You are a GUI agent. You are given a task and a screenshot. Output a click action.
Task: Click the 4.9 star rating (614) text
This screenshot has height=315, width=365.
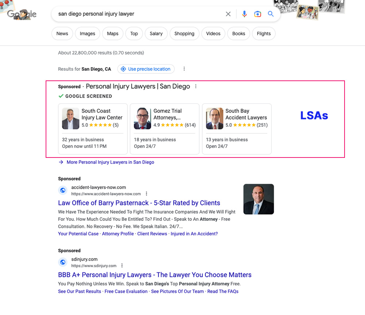(x=174, y=125)
